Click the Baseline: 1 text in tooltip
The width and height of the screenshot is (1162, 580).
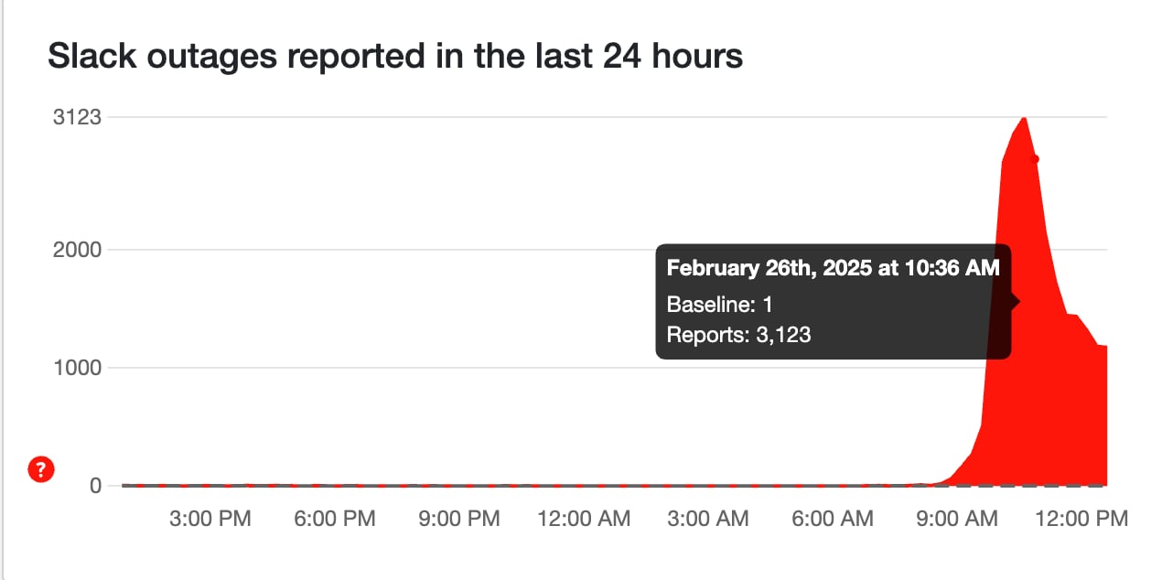tap(720, 304)
